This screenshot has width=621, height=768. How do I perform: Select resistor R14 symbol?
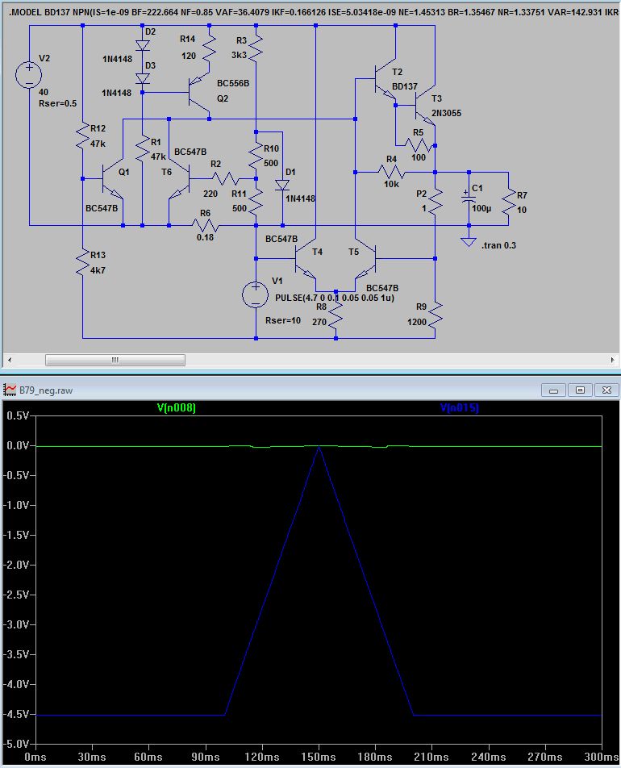pyautogui.click(x=209, y=48)
